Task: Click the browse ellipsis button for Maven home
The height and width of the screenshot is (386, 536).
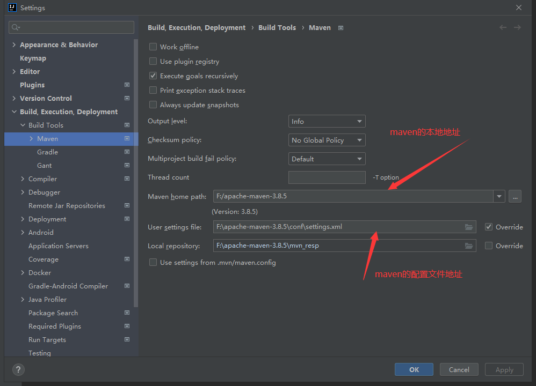Action: (515, 197)
